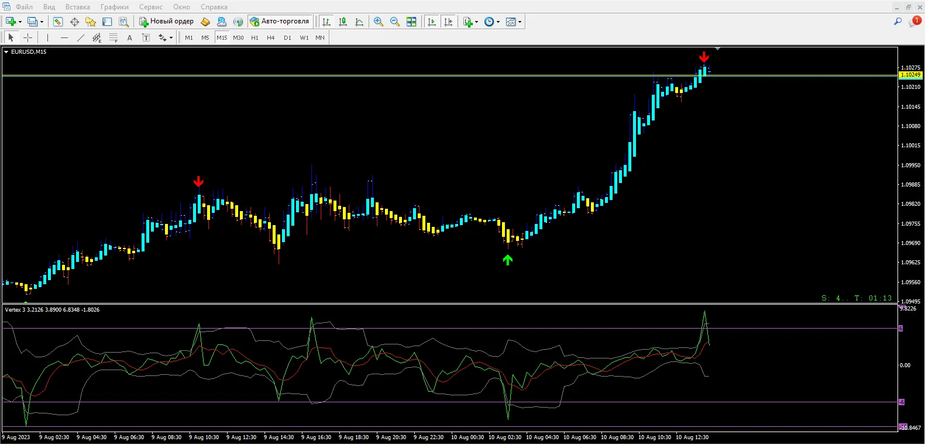Viewport: 925px width, 445px height.
Task: Toggle the Terminal panel icon
Action: (x=107, y=22)
